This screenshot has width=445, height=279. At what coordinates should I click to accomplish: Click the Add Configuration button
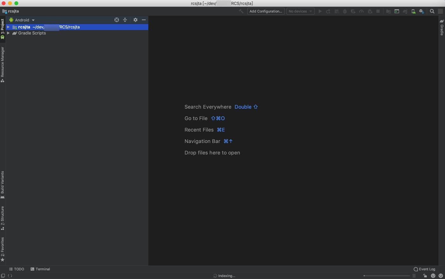click(266, 11)
